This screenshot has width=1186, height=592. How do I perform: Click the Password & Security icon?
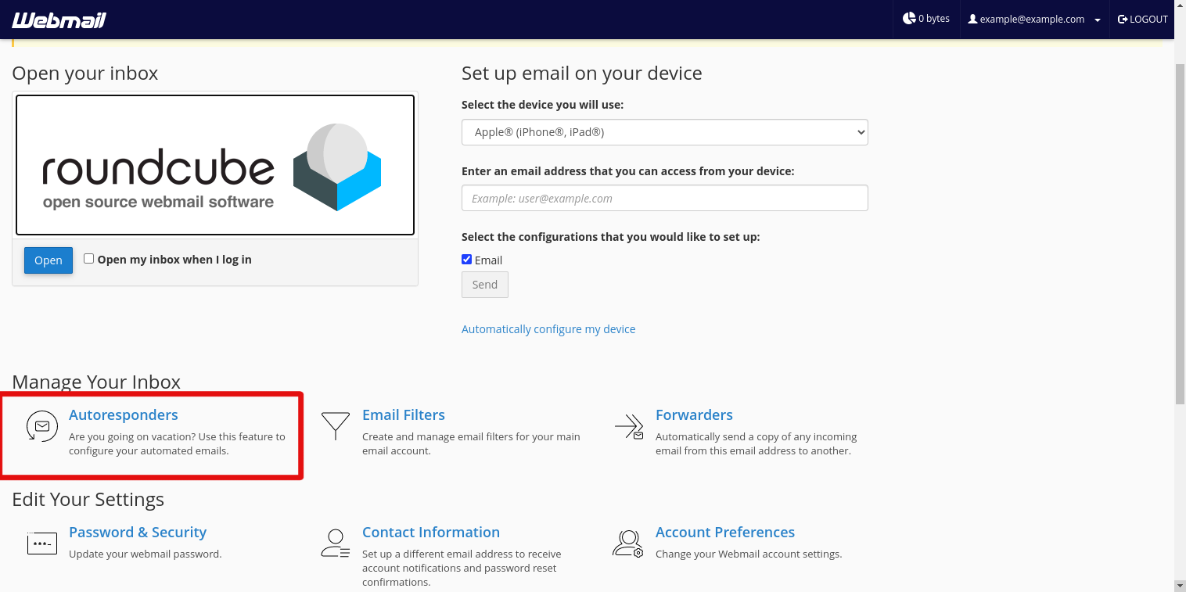(x=42, y=543)
